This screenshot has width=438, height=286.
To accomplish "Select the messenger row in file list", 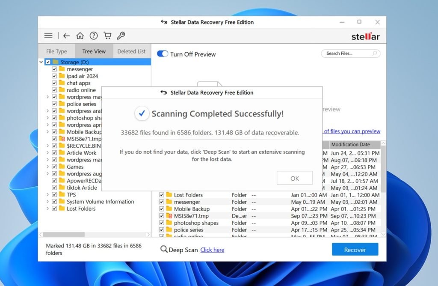I will 269,202.
